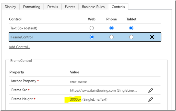The image size is (176, 111).
Task: Enable Phone option for IFrameControl
Action: 112,37
